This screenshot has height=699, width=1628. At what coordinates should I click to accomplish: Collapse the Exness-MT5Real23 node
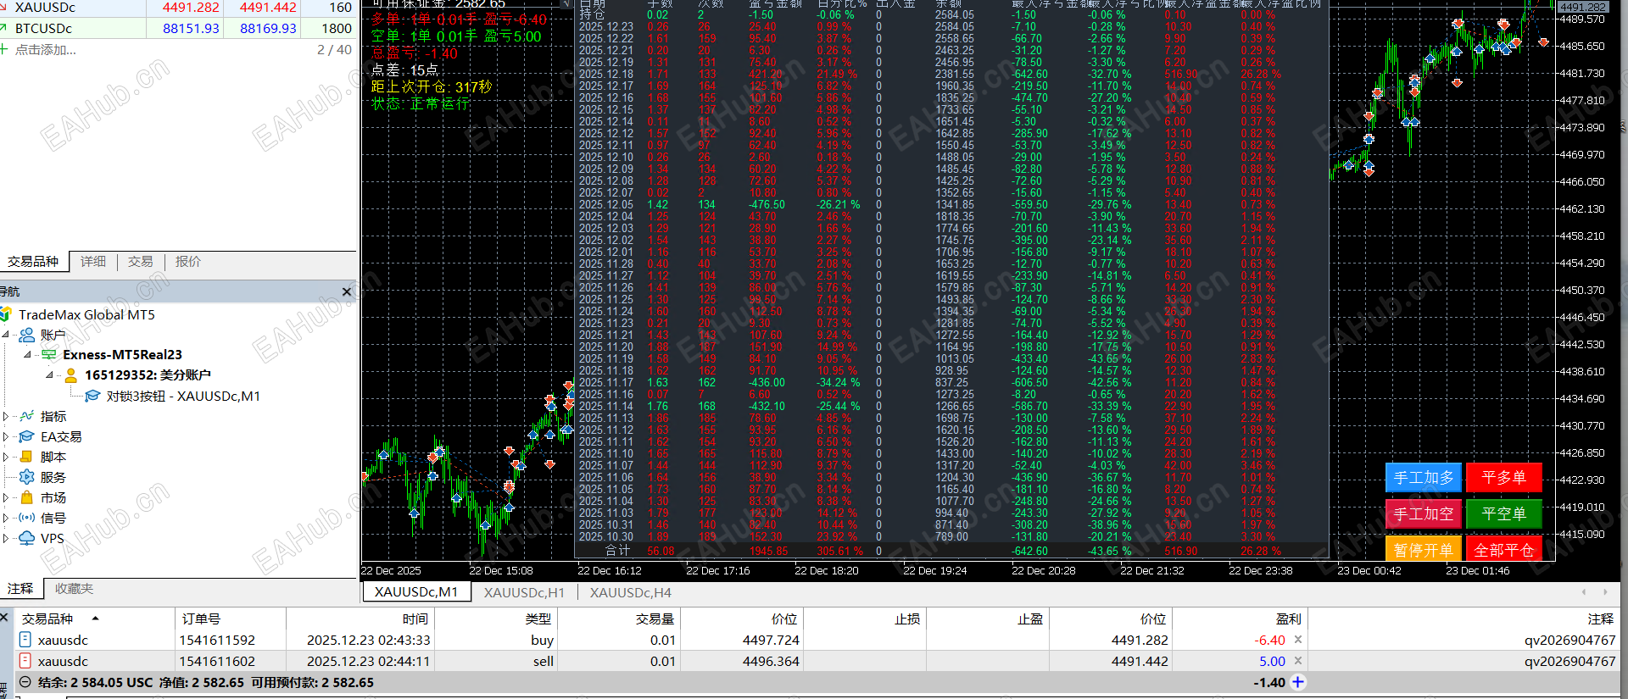(x=28, y=355)
